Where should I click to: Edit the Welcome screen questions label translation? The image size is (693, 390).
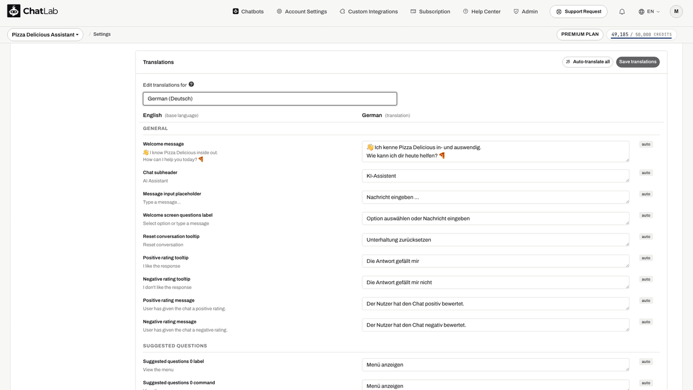495,218
